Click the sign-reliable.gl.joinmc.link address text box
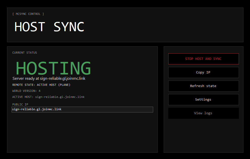This screenshot has width=250, height=159. 82,109
